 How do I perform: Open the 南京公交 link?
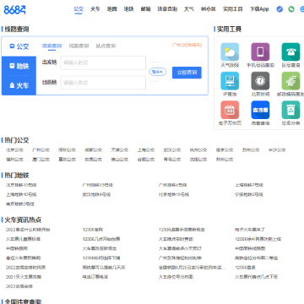tap(225, 150)
